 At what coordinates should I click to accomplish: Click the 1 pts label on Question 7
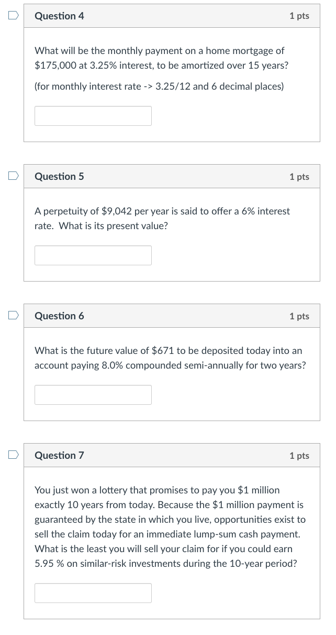click(x=299, y=456)
